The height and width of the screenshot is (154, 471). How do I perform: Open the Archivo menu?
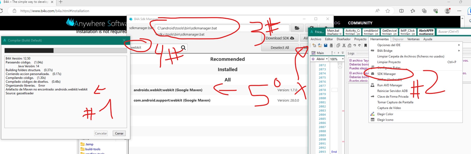[x=316, y=39]
